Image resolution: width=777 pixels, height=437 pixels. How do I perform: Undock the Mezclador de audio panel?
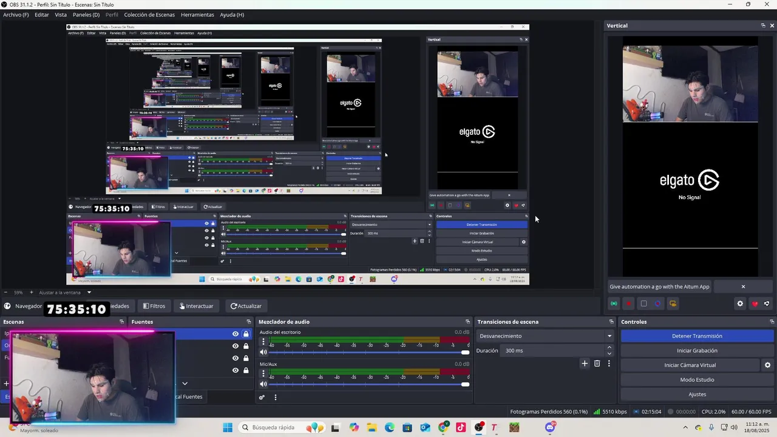[x=467, y=322]
